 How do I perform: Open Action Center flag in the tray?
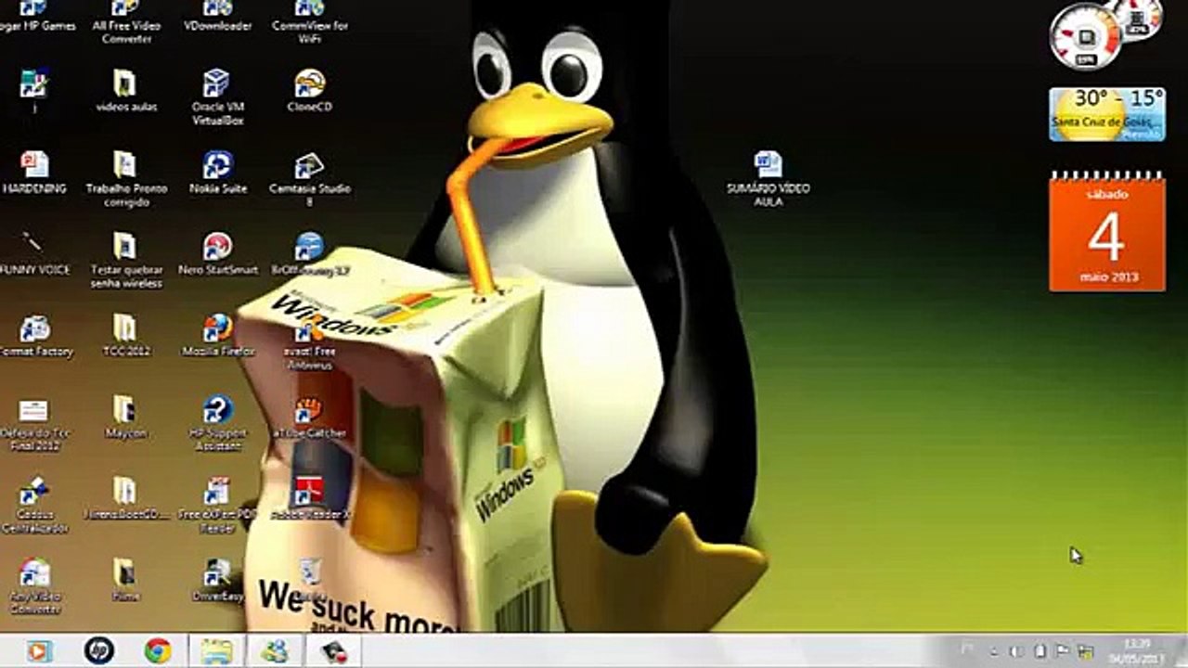coord(1061,651)
